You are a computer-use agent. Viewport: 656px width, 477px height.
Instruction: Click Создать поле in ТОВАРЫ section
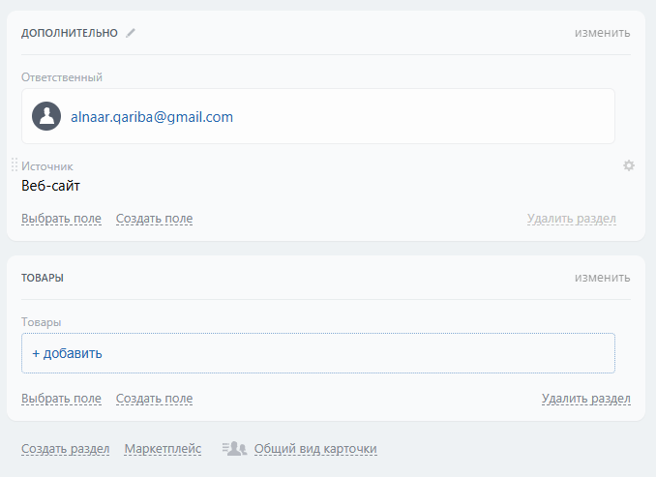(154, 399)
